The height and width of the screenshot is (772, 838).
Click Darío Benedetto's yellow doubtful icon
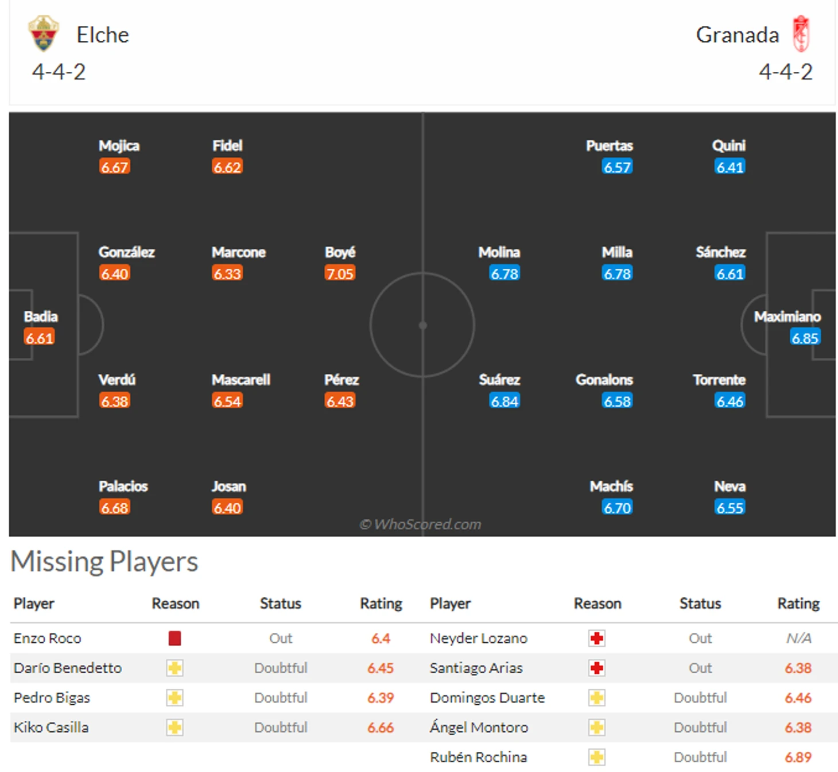tap(175, 668)
